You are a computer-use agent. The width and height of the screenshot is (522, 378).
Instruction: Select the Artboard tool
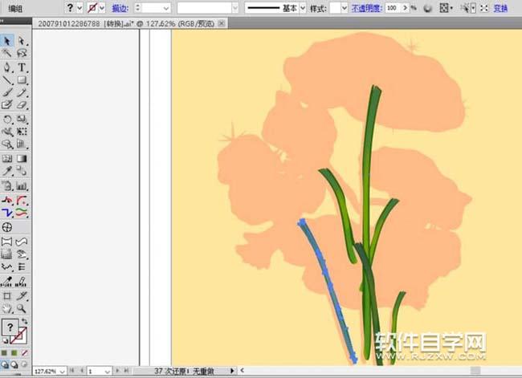(7, 296)
